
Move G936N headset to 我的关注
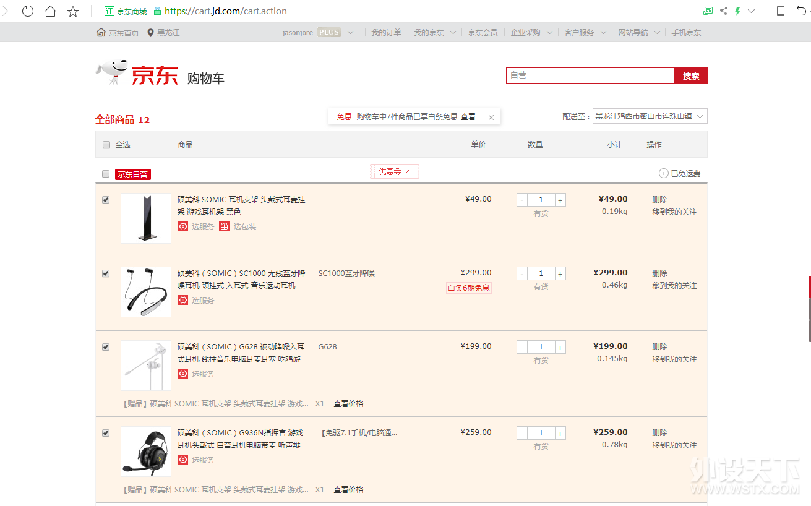pos(674,445)
